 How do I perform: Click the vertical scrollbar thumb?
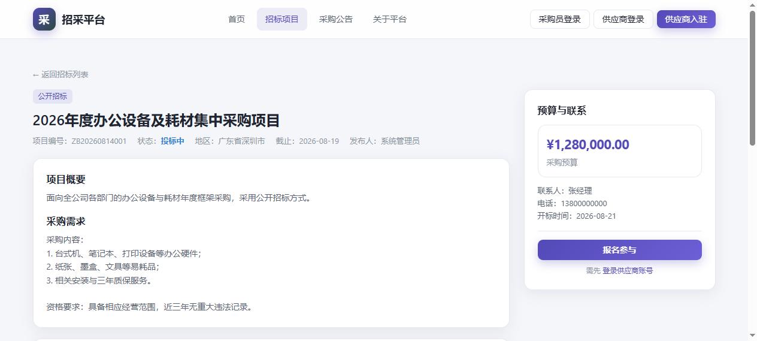pos(752,78)
